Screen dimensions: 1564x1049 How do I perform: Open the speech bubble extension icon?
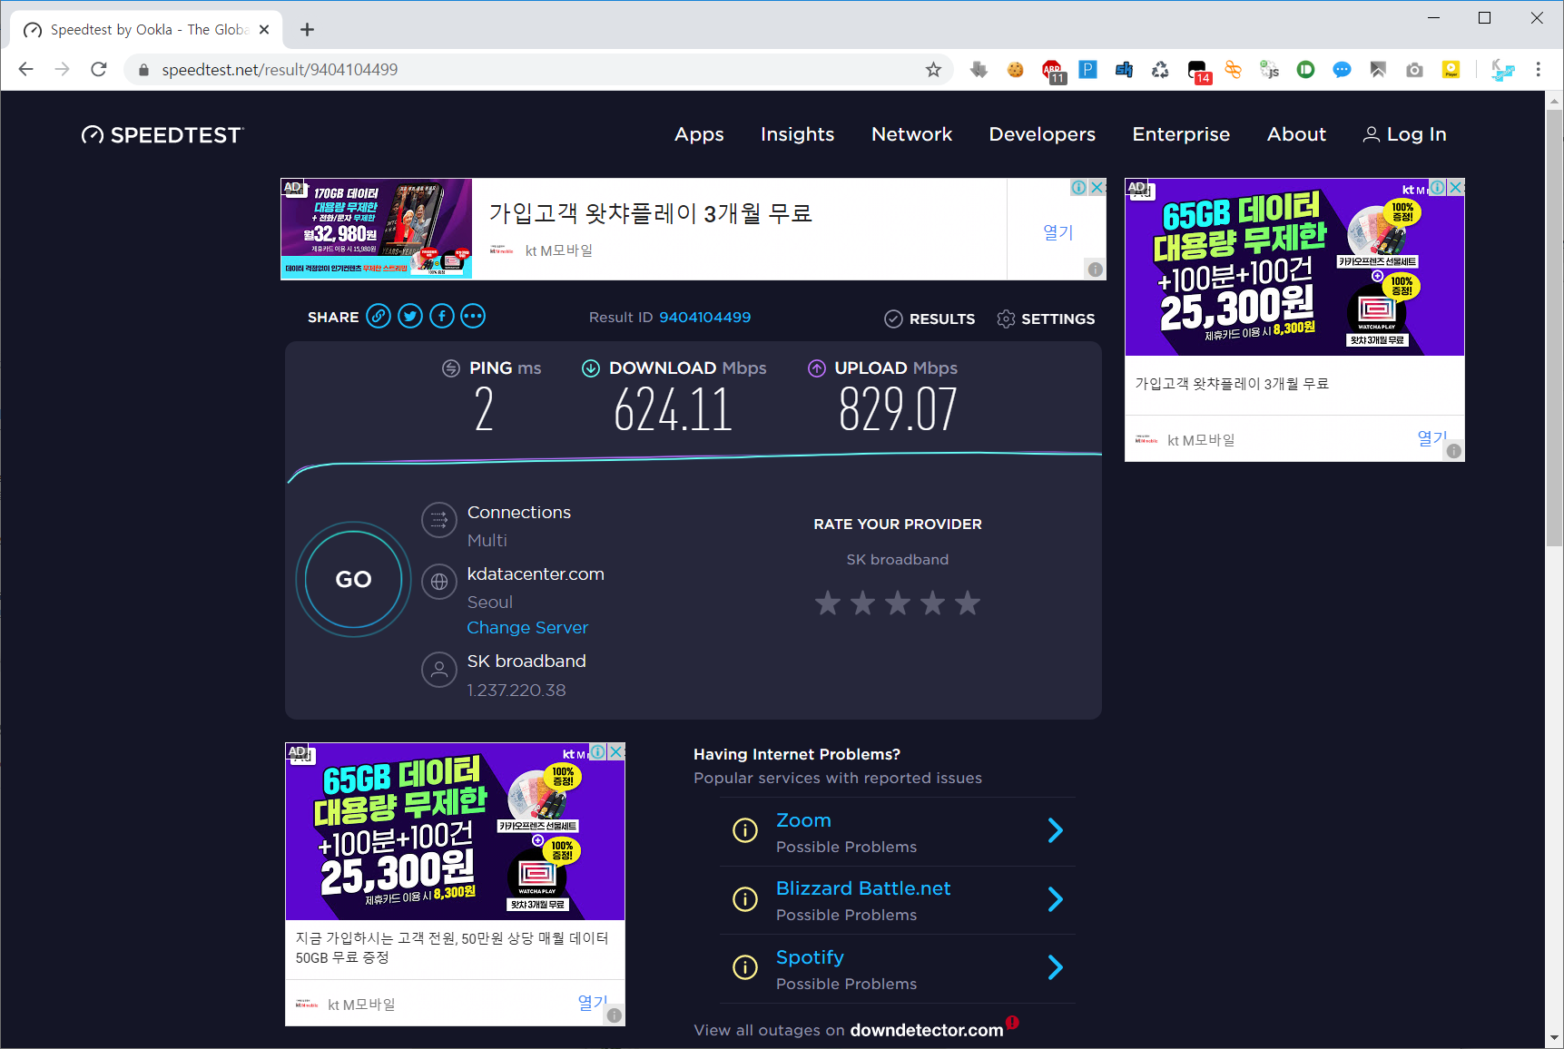coord(1342,70)
